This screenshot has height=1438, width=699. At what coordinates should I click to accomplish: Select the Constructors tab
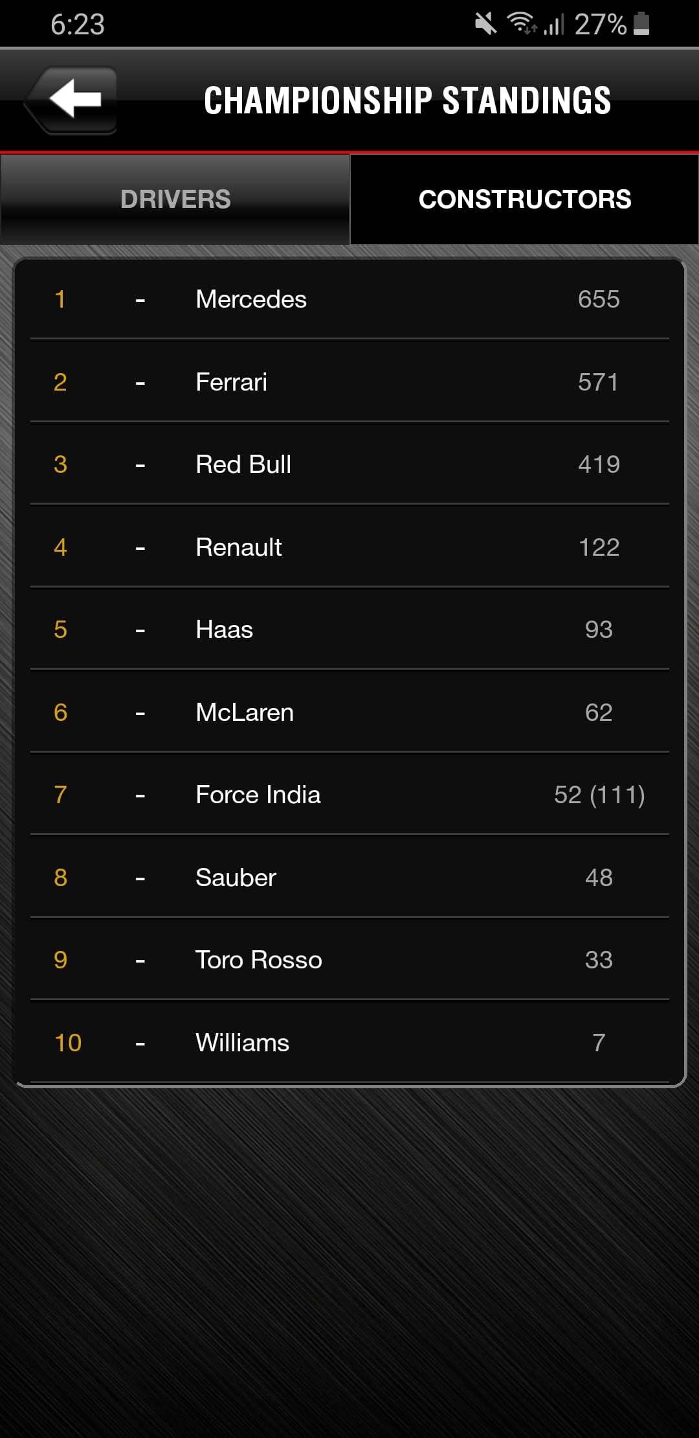(x=524, y=200)
